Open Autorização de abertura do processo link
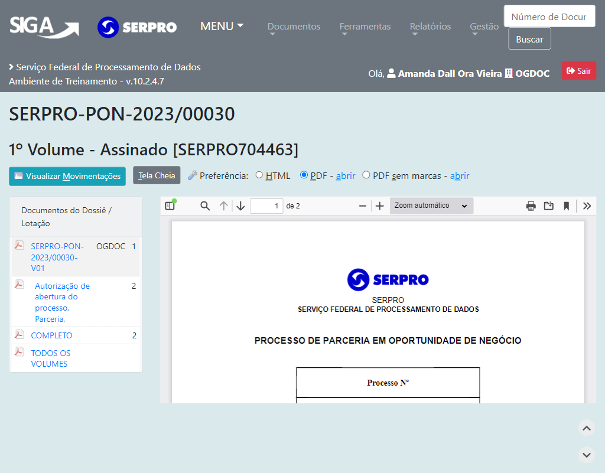Viewport: 605px width, 473px height. pyautogui.click(x=62, y=302)
